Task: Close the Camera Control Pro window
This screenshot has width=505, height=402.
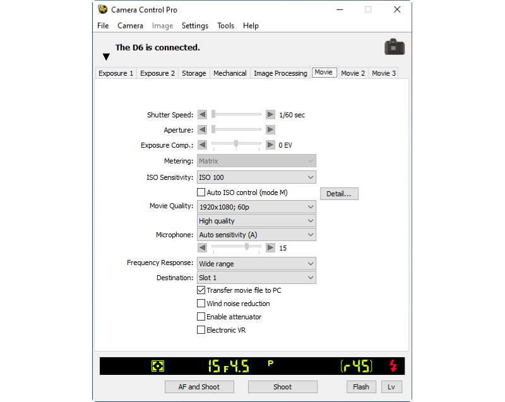Action: point(397,9)
